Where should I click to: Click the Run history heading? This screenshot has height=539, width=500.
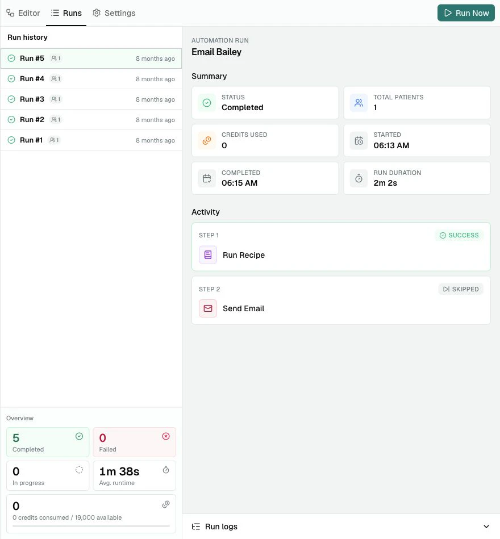click(27, 37)
